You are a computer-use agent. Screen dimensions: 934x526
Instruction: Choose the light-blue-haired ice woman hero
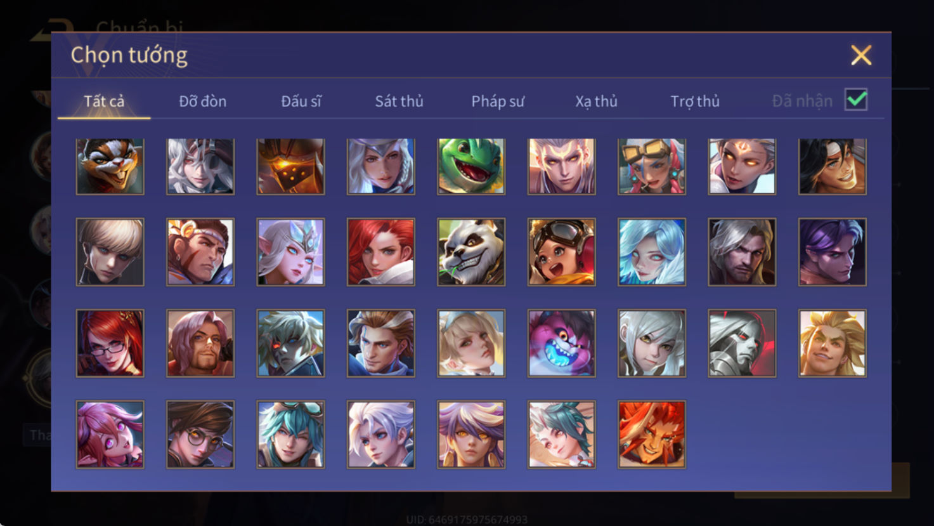[x=652, y=252]
